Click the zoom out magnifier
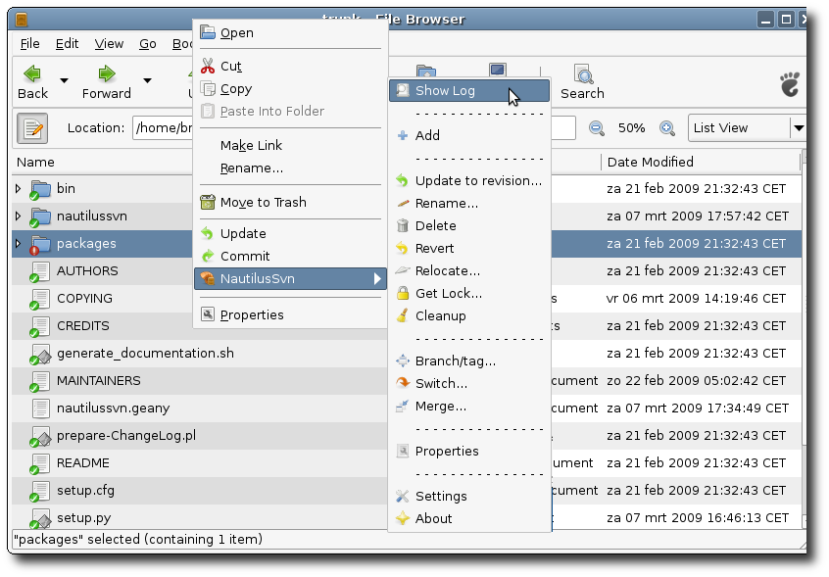Viewport: 829px width, 577px height. [x=597, y=128]
